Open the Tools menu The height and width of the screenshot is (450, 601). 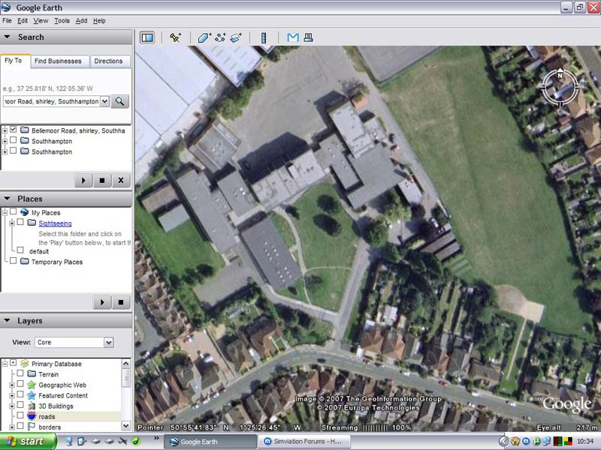tap(62, 21)
